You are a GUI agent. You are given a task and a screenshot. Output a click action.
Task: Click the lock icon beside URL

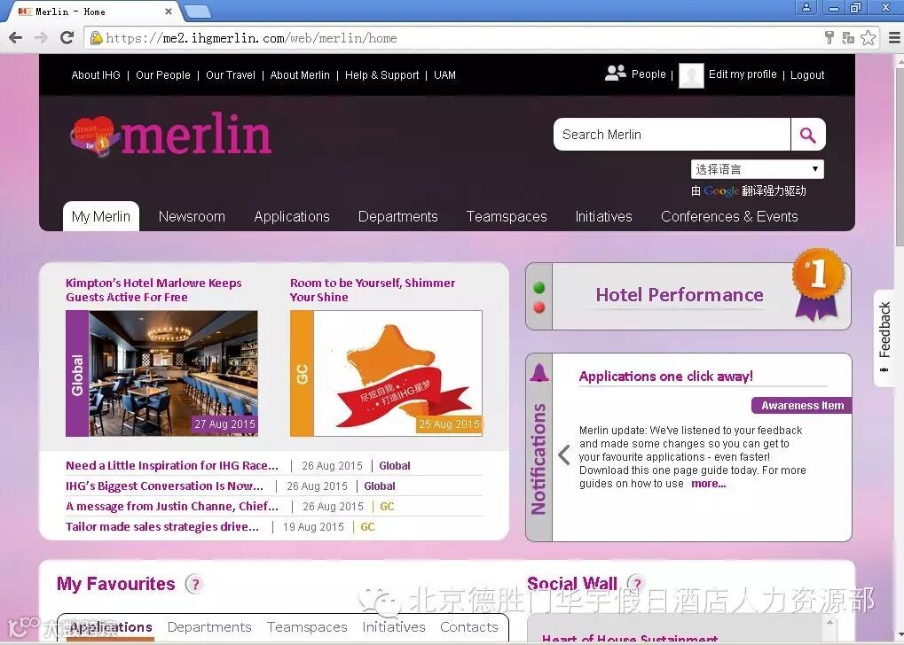pos(97,38)
